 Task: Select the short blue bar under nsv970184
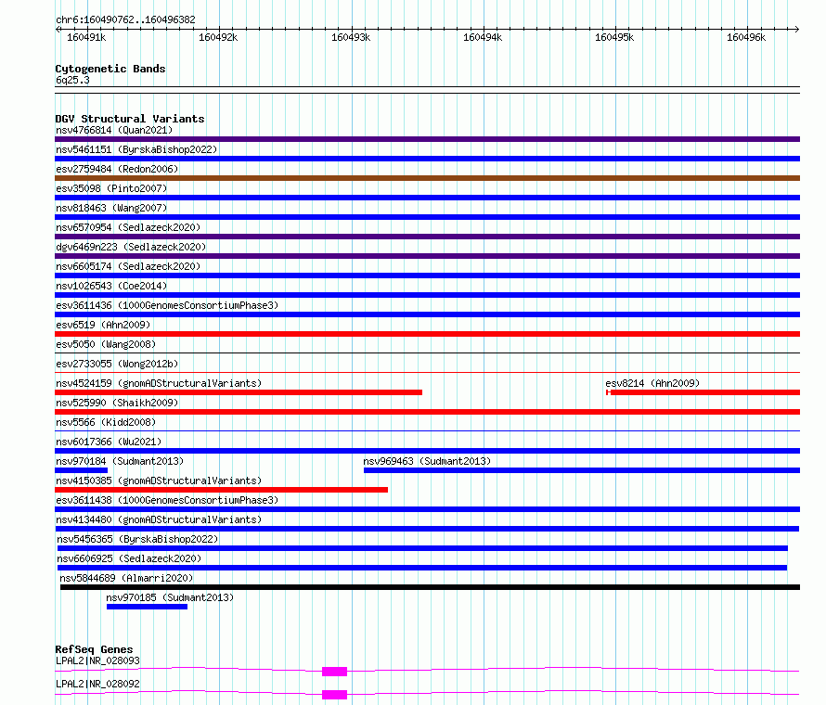[81, 470]
